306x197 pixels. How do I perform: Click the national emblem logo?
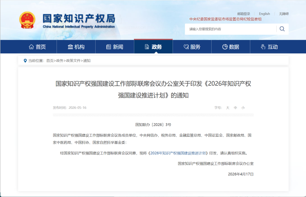point(27,20)
